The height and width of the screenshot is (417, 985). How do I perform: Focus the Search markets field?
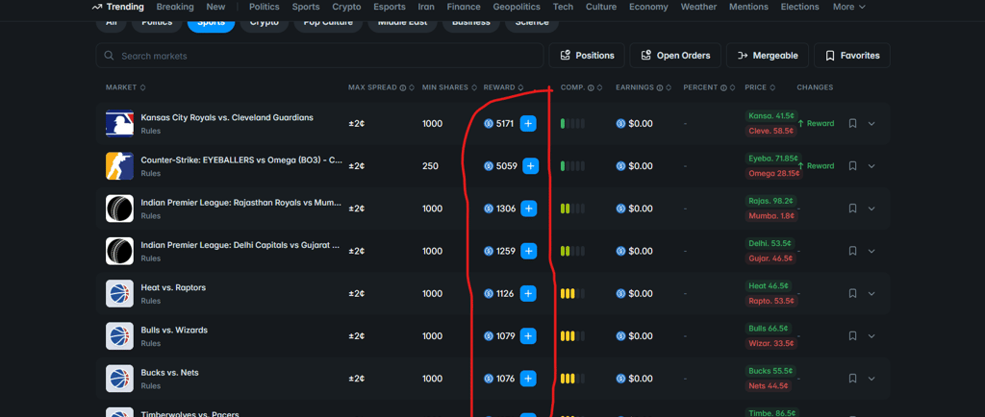tap(319, 55)
